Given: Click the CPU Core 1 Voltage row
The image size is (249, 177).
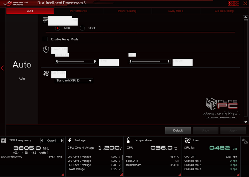Looking at the screenshot, I should click(x=94, y=157).
